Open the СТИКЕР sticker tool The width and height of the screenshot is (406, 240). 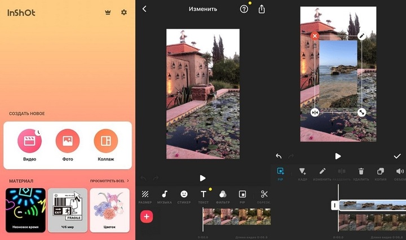point(184,197)
